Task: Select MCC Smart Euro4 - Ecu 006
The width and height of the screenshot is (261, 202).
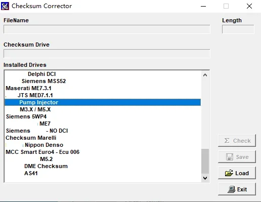Action: tap(103, 152)
